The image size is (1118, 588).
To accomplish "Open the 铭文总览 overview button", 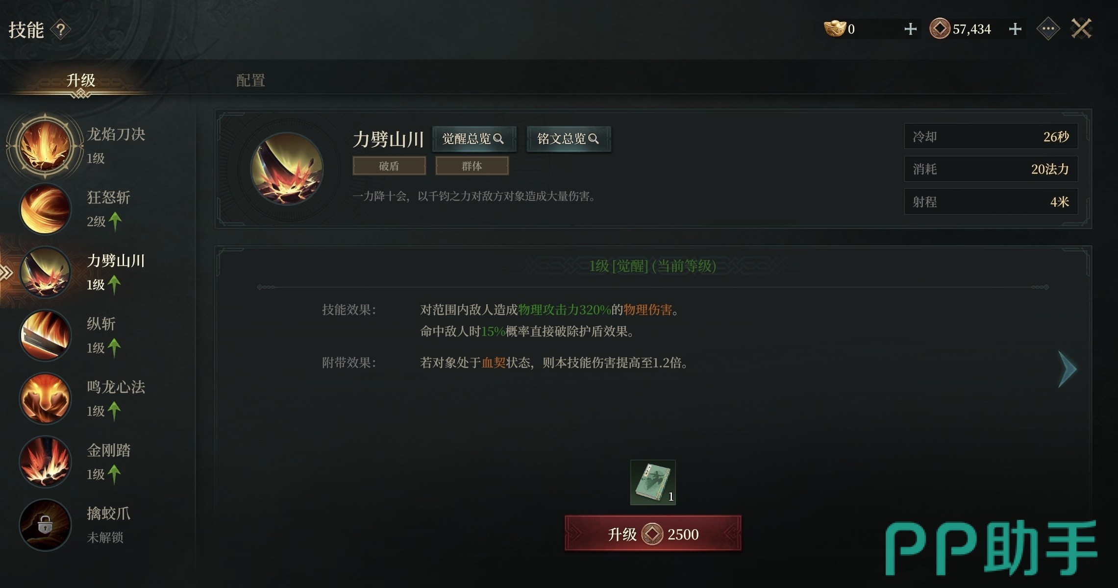I will [569, 139].
